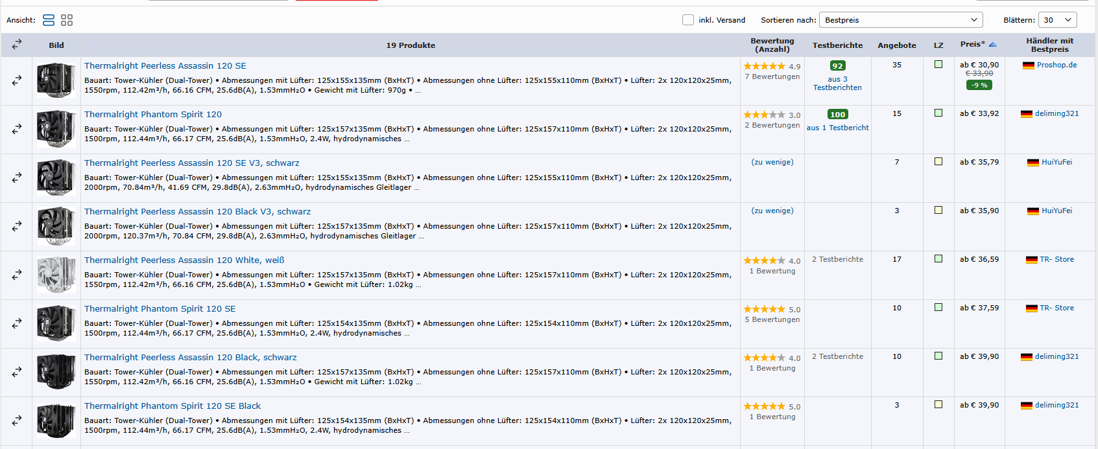Switch to grid view layout

pos(67,20)
